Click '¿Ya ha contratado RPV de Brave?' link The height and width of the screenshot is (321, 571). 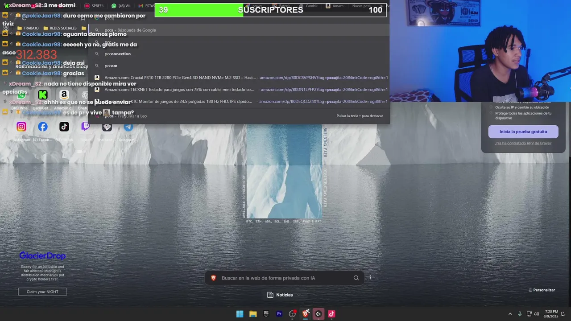click(x=523, y=143)
